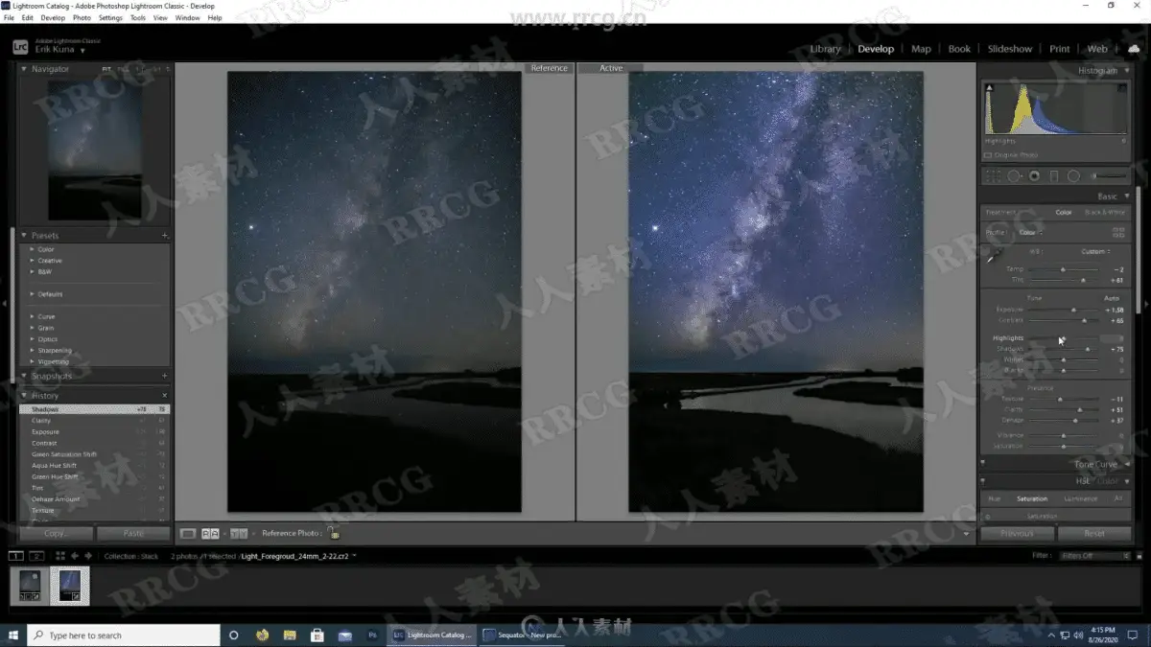The width and height of the screenshot is (1151, 647).
Task: Collapse the History panel
Action: pos(24,395)
